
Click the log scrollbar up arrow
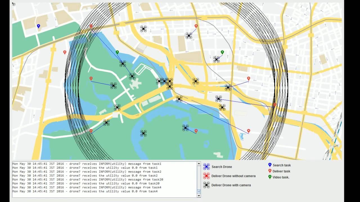[199, 164]
